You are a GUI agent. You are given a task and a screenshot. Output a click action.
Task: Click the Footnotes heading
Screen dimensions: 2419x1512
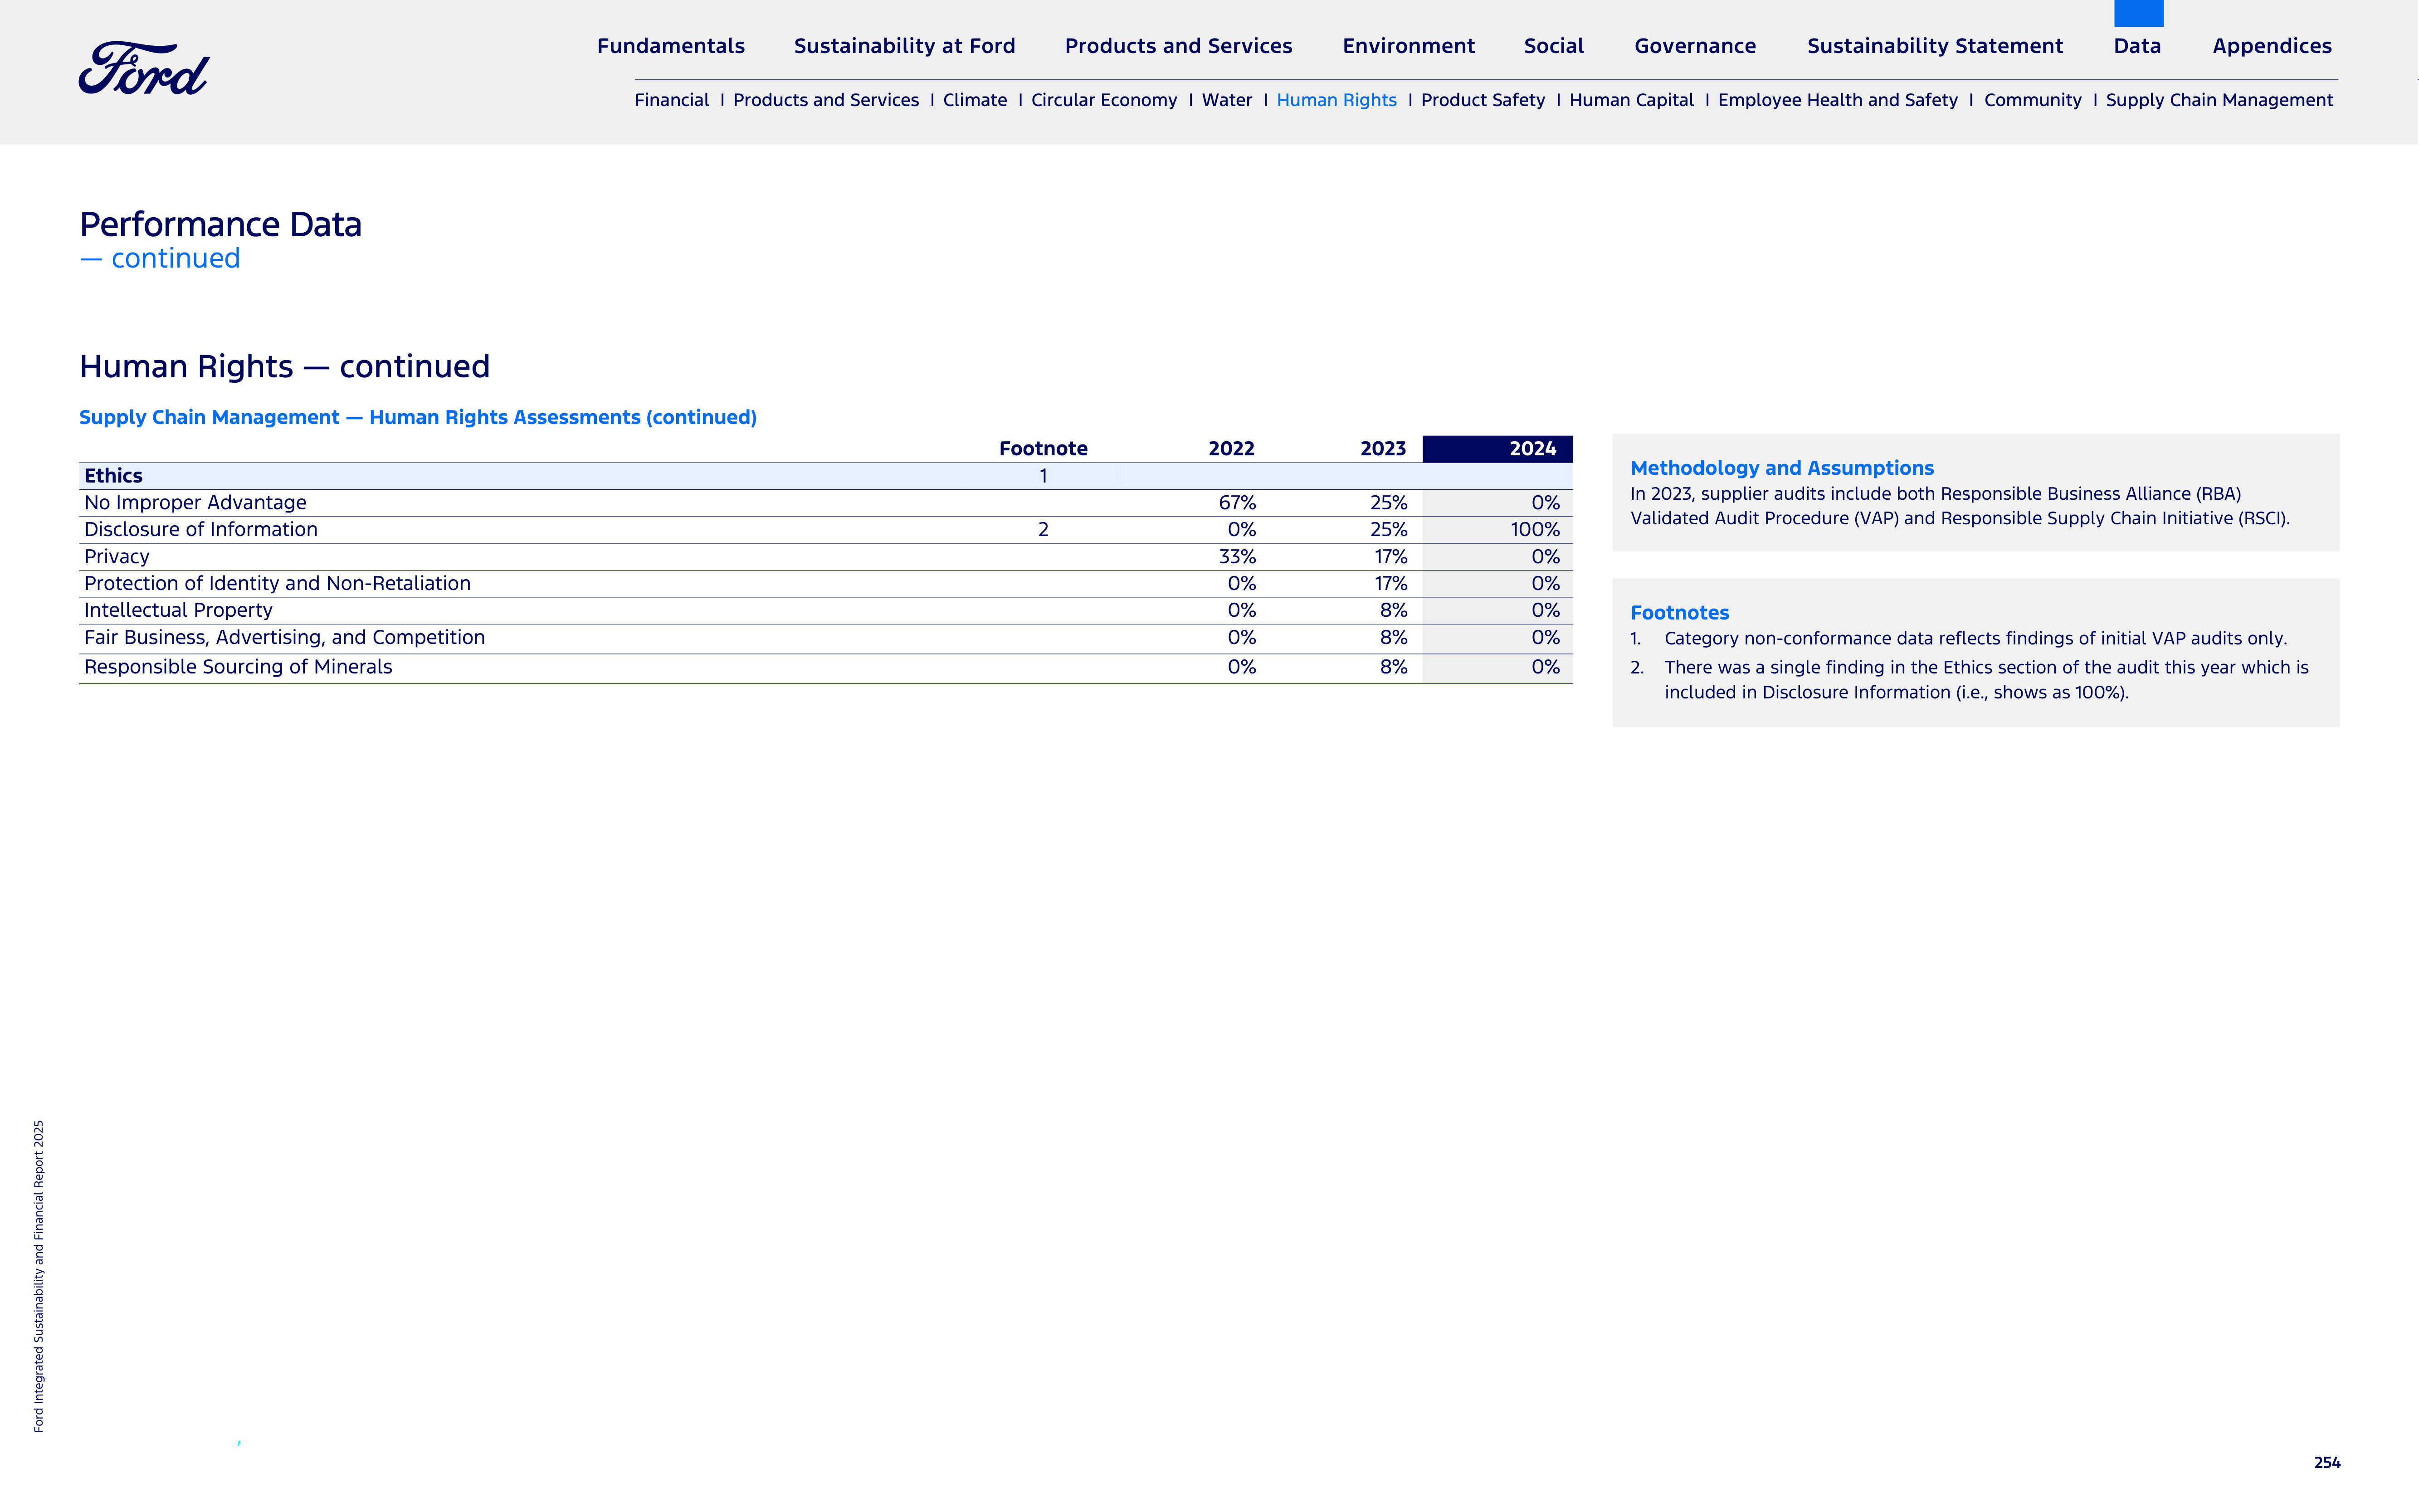(x=1679, y=613)
